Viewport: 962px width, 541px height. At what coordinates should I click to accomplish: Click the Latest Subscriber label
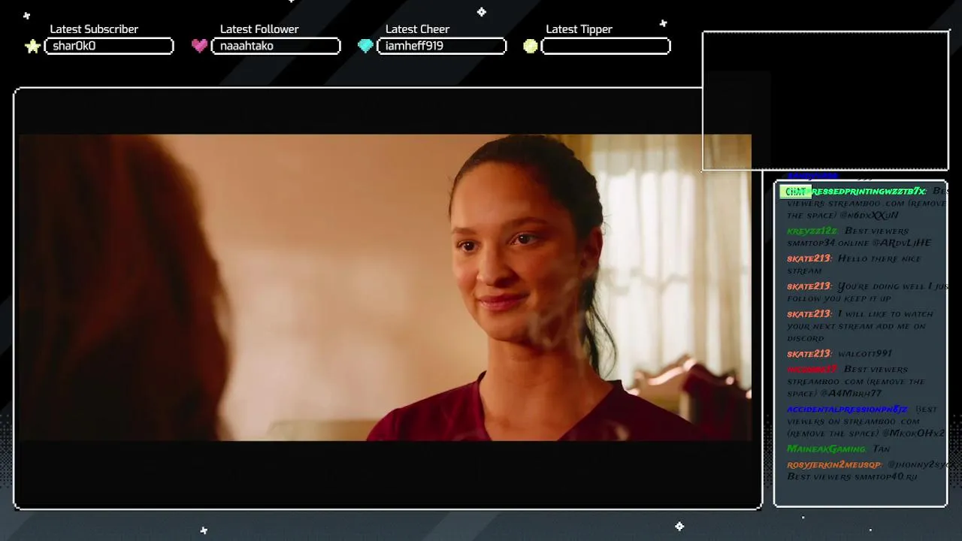pyautogui.click(x=94, y=29)
